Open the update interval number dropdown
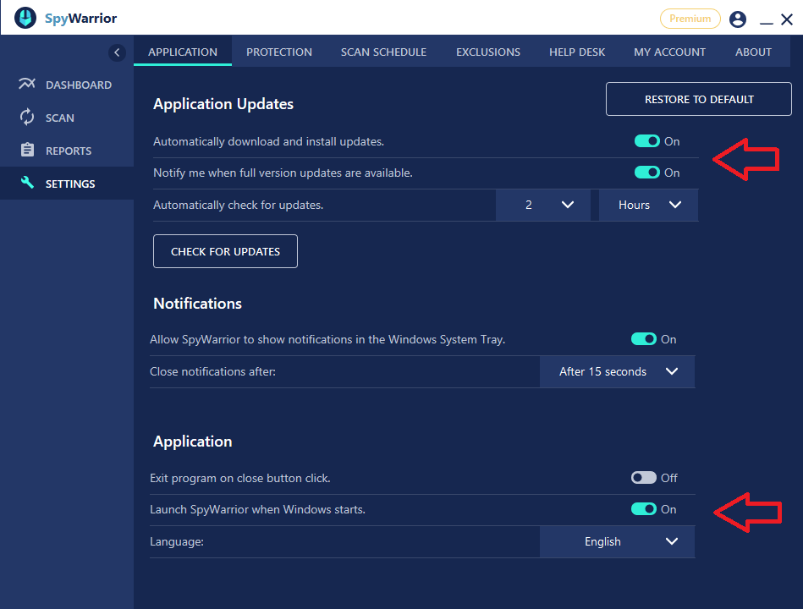803x609 pixels. click(x=543, y=205)
